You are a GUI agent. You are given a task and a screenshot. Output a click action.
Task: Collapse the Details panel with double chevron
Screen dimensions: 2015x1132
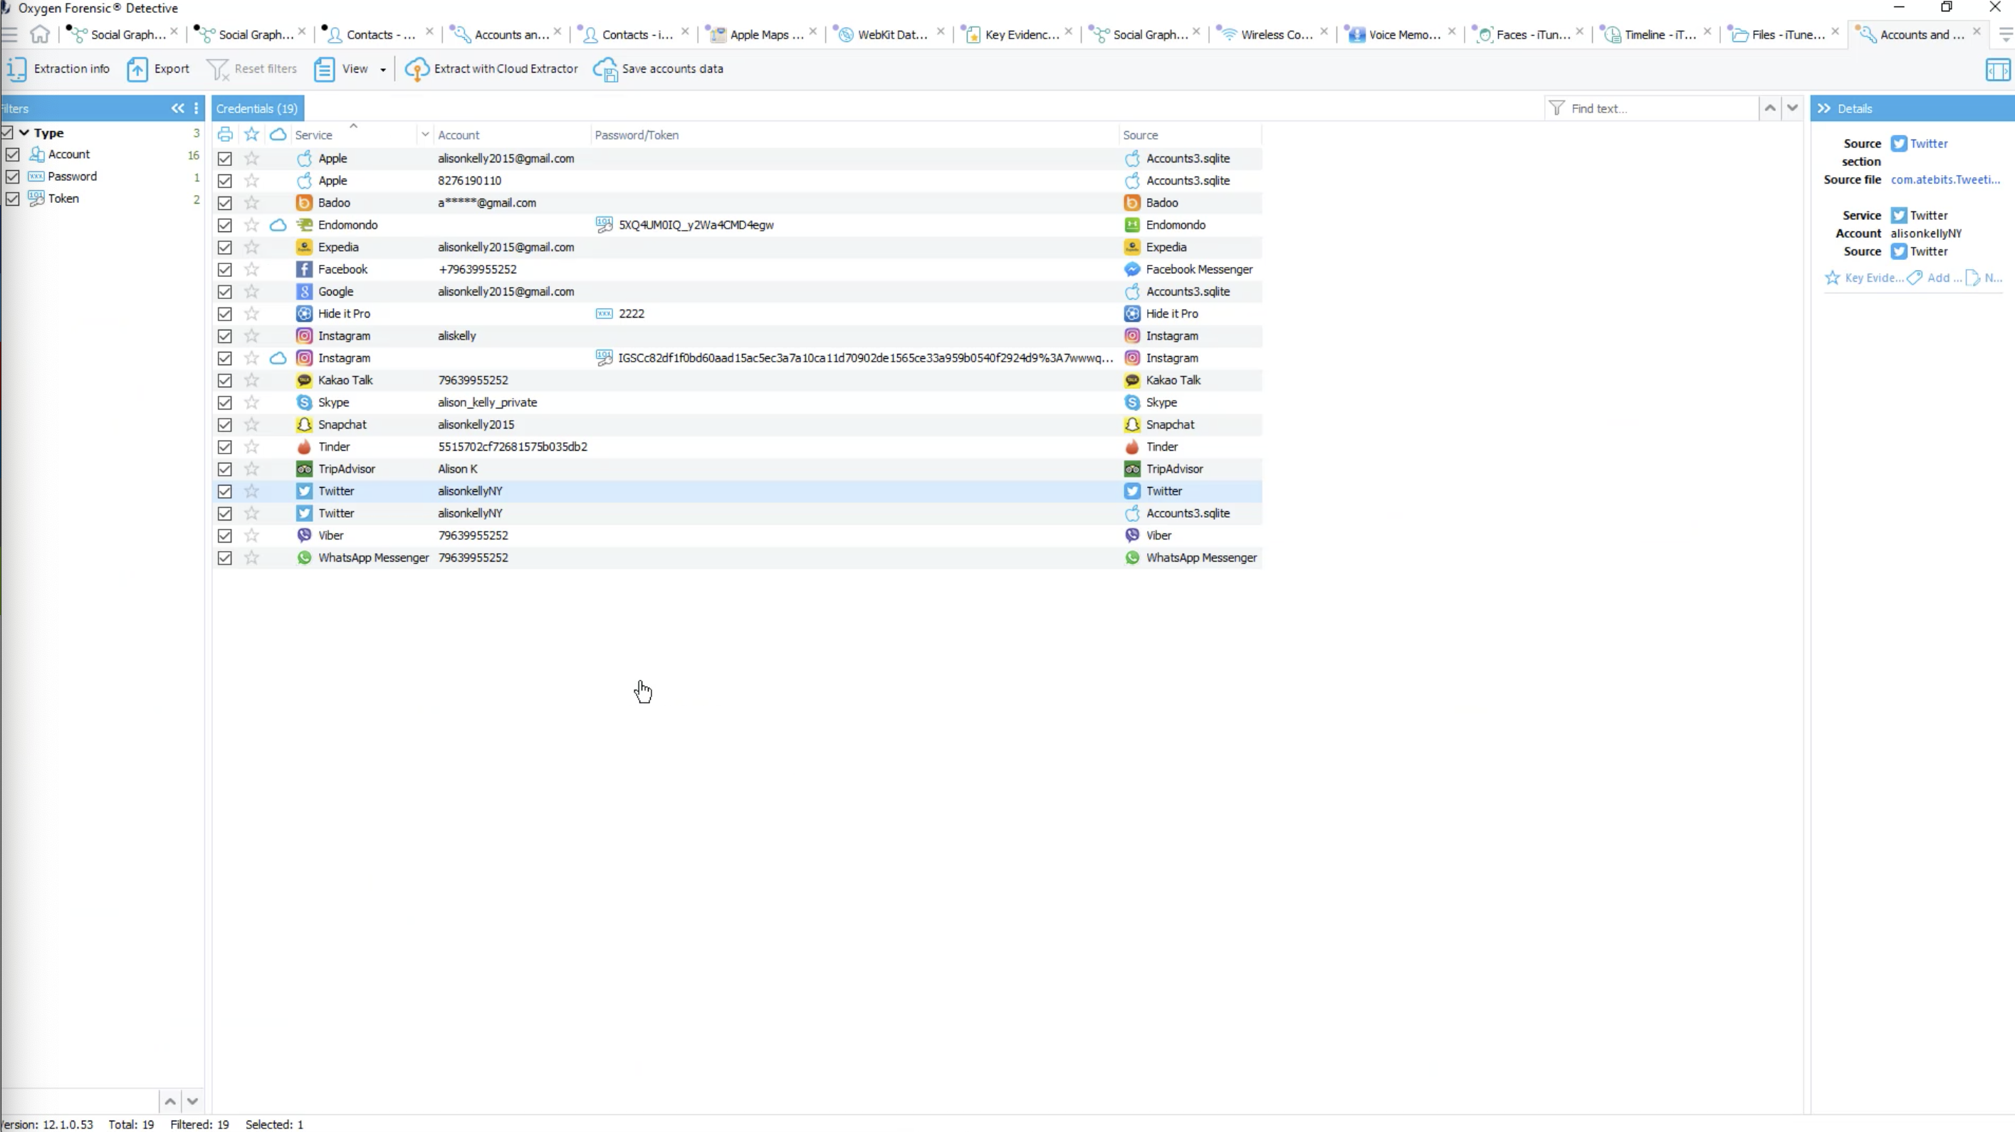click(1824, 108)
